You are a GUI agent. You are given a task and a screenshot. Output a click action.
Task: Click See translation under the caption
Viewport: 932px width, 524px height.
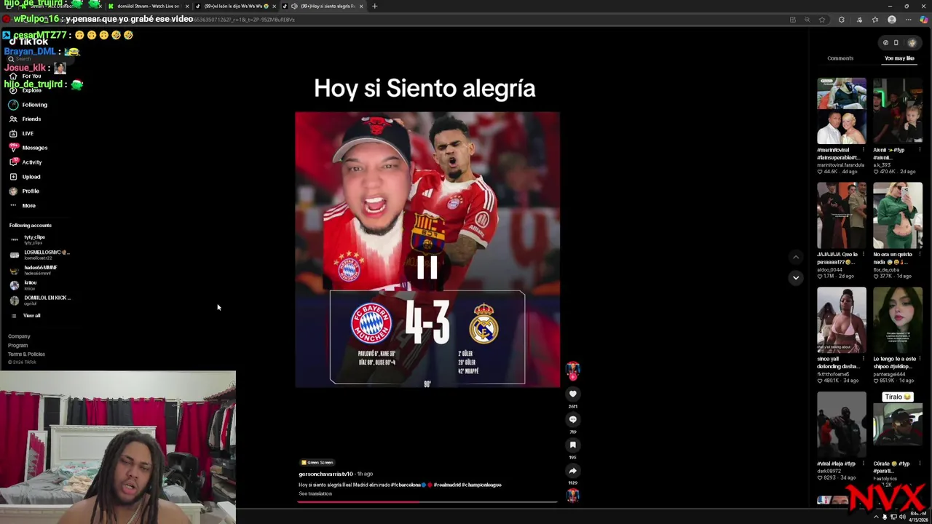(x=315, y=493)
